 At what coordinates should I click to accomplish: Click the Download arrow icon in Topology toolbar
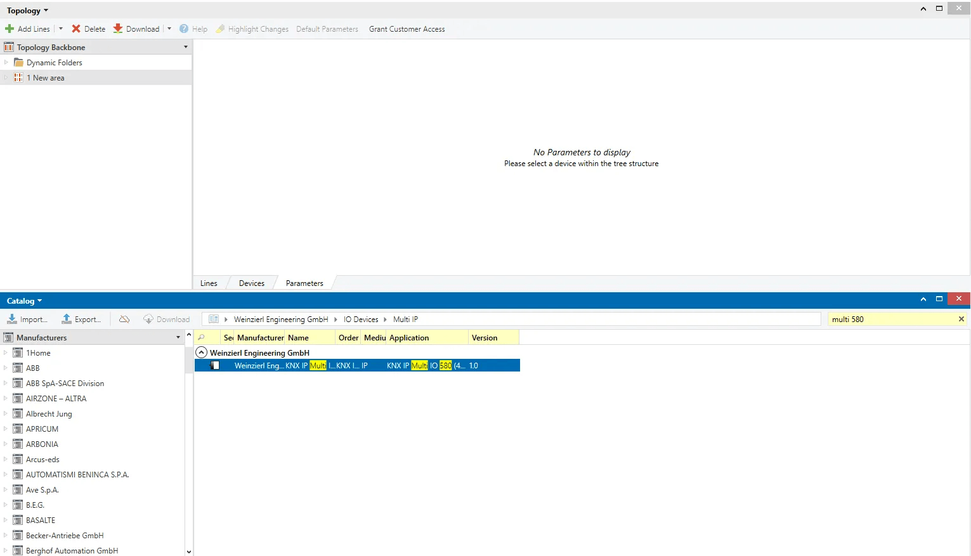pyautogui.click(x=118, y=29)
